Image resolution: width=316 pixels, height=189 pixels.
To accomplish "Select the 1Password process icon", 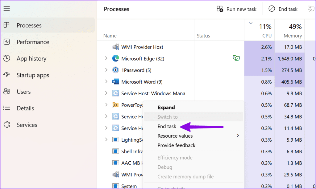I will click(115, 70).
